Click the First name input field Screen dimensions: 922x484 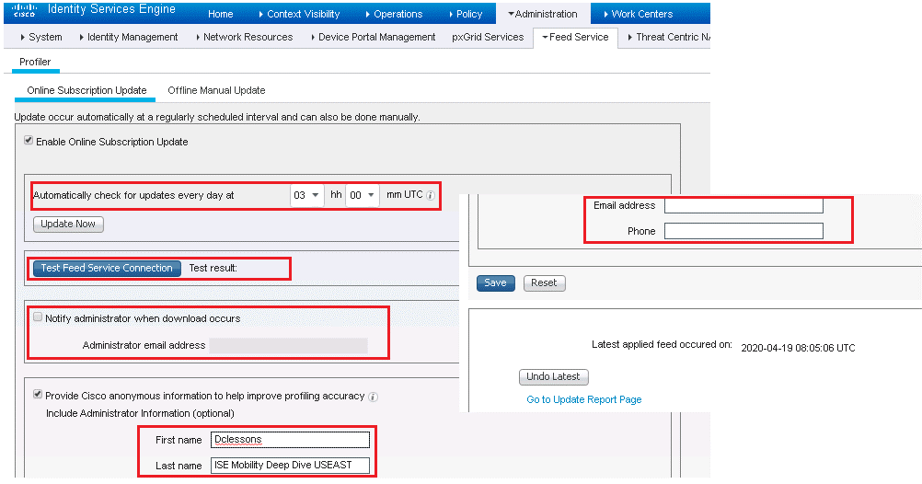[291, 440]
